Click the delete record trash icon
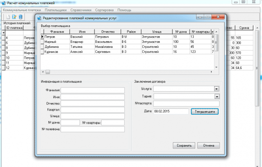Image resolution: width=262 pixels, height=167 pixels. [x=20, y=17]
